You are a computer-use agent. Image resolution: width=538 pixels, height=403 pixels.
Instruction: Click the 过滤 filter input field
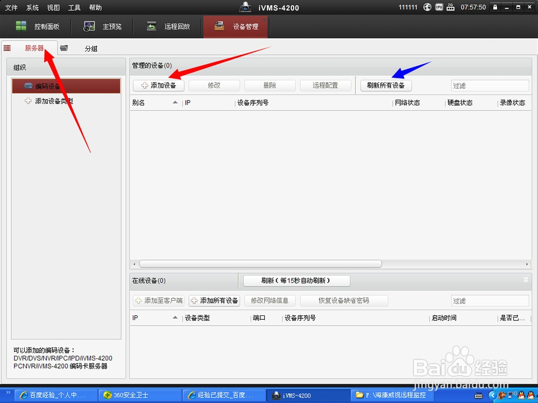tap(490, 85)
